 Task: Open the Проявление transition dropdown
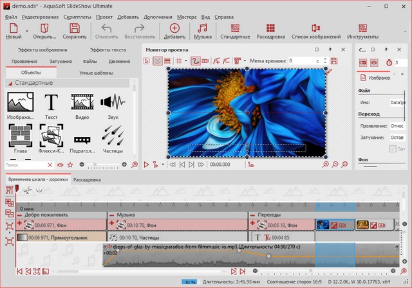point(398,125)
